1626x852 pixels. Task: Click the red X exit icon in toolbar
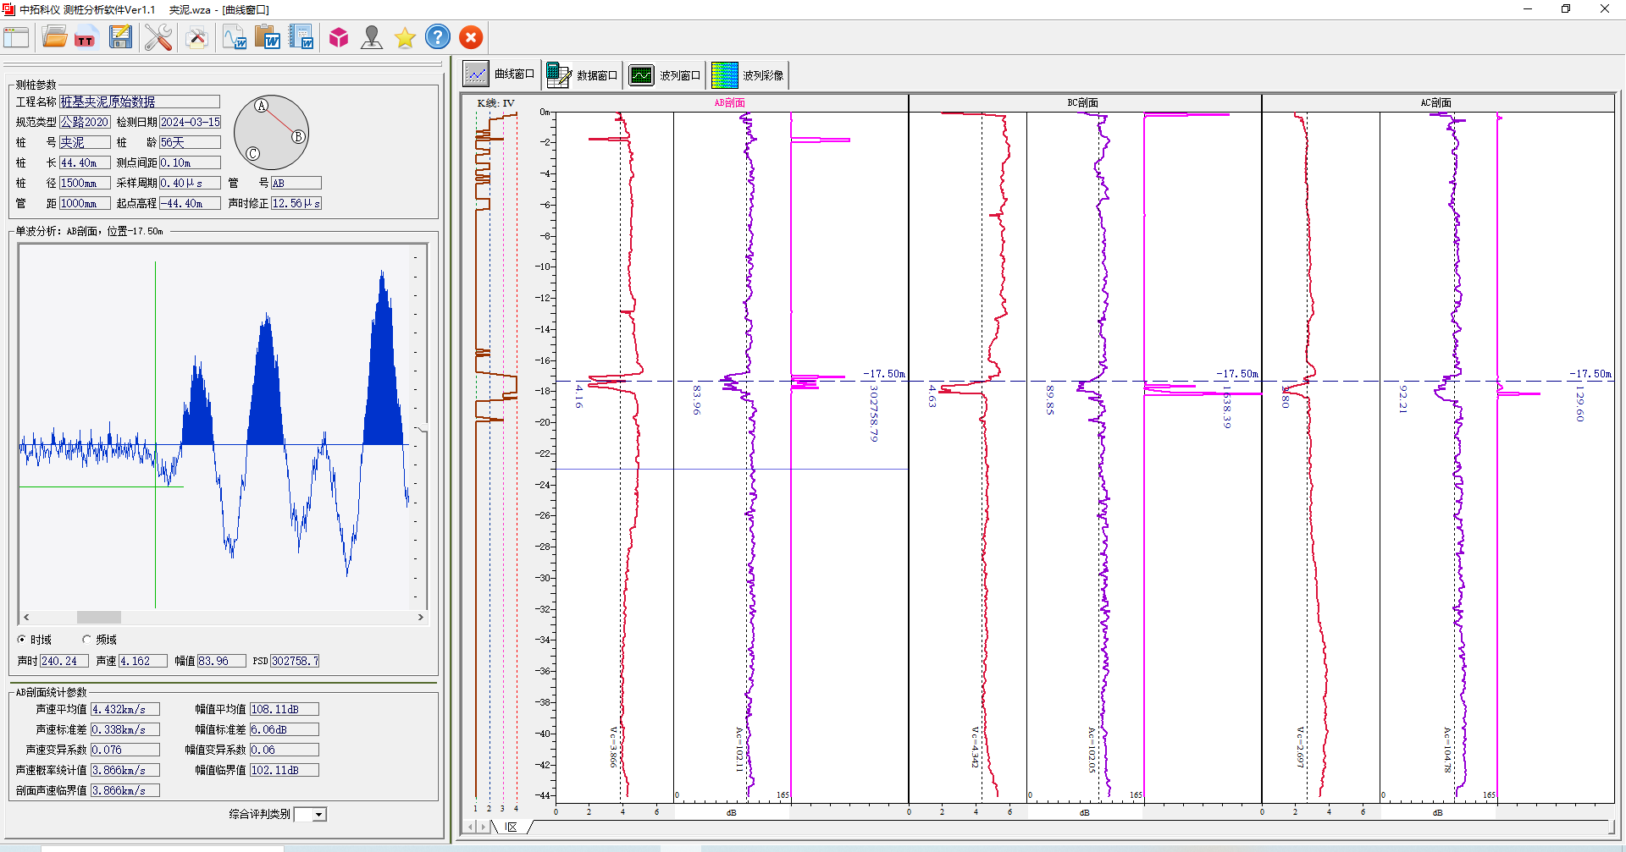471,37
